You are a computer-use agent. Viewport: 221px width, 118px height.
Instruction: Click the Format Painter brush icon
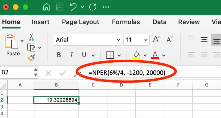(31, 58)
